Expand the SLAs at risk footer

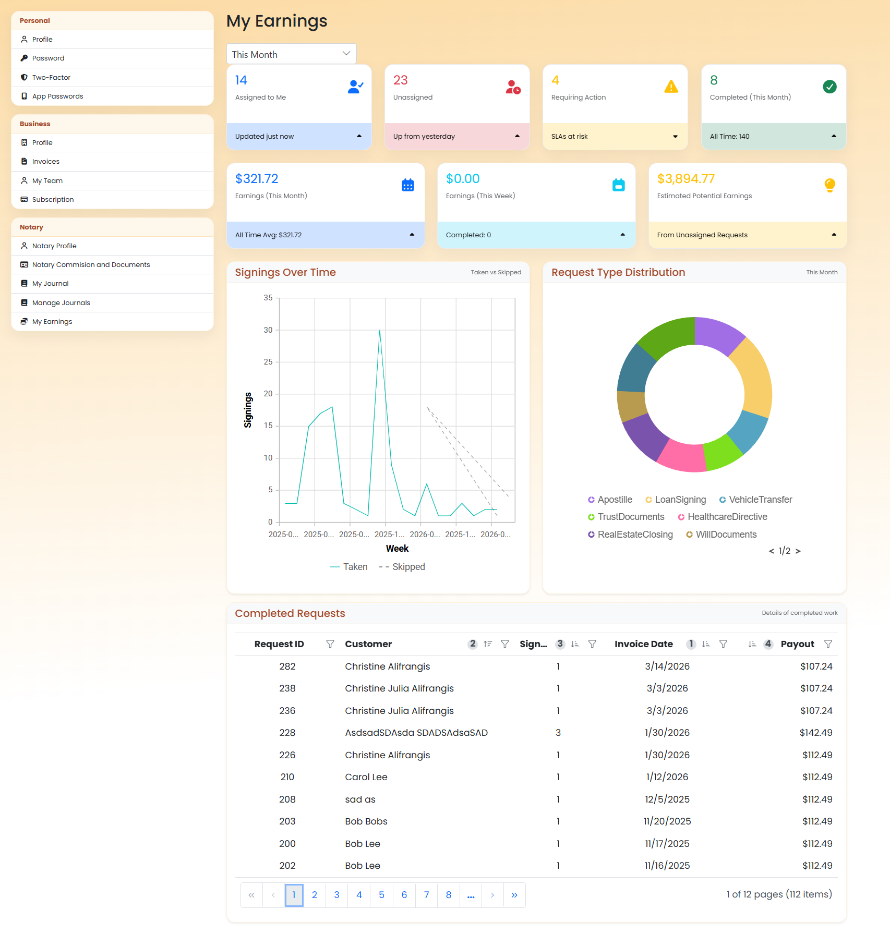[x=675, y=137]
